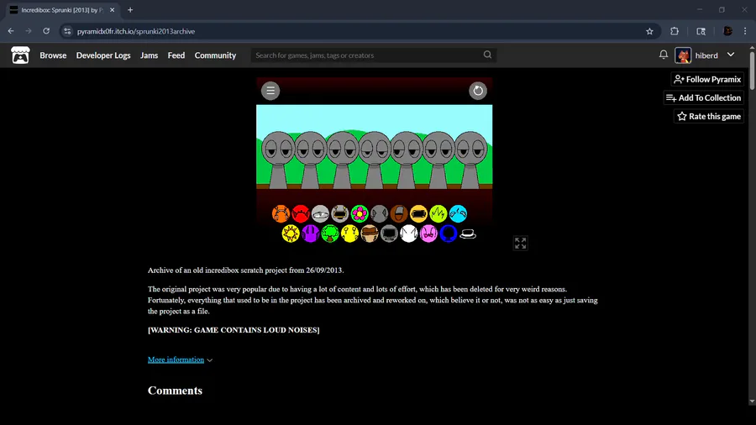
Task: Go to the Browse section
Action: coord(53,55)
